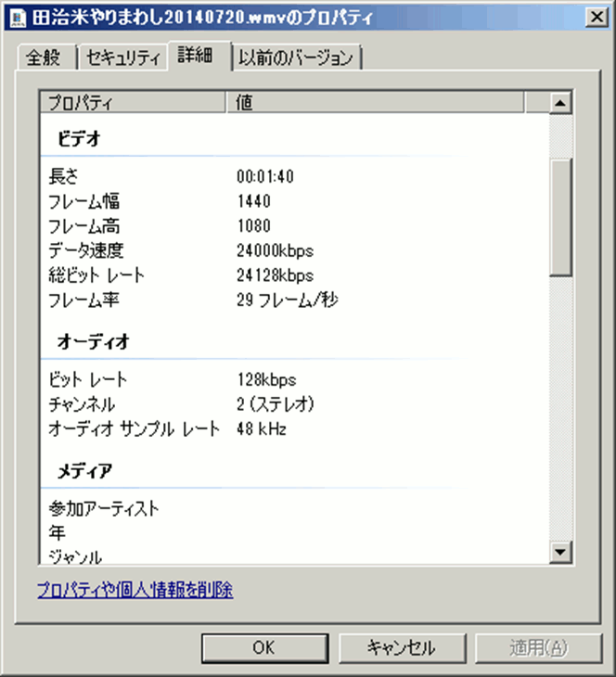Select the データ速度 property row
This screenshot has height=677, width=616.
295,250
